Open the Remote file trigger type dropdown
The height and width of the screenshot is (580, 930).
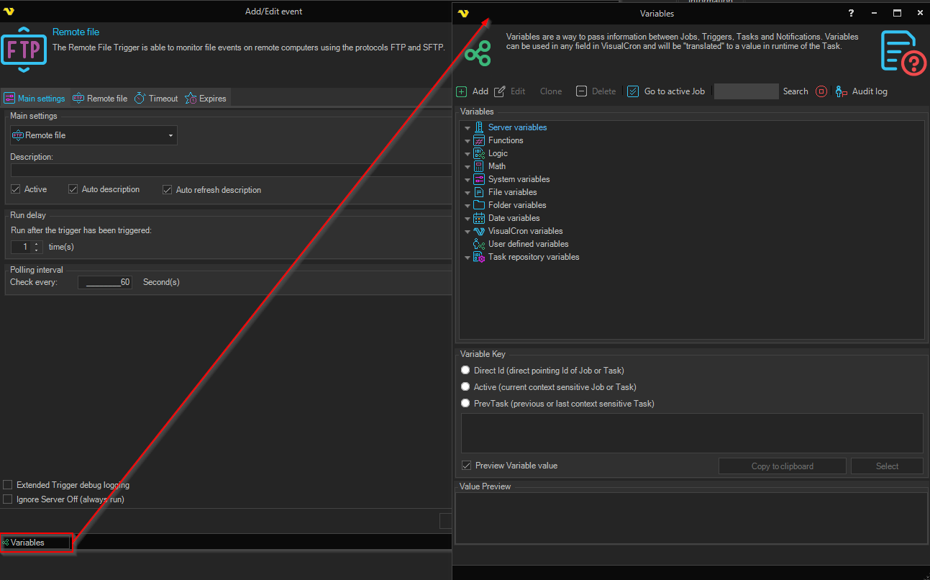[x=94, y=135]
